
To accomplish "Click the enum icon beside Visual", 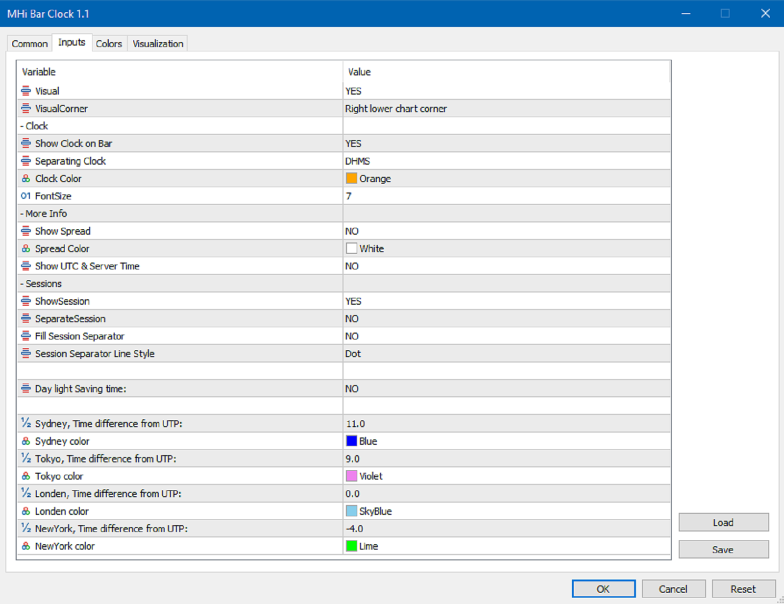I will click(x=26, y=91).
